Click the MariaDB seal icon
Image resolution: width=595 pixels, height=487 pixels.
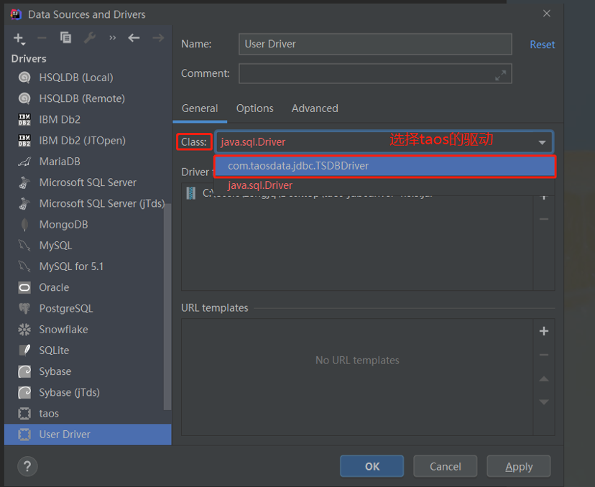(24, 162)
